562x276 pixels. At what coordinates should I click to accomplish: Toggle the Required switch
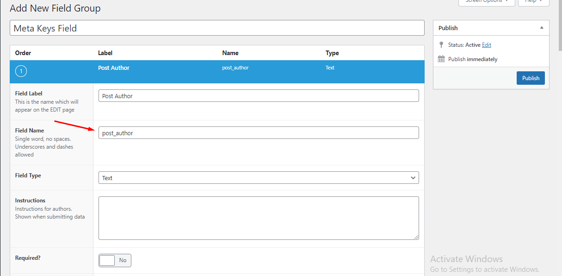(x=115, y=260)
